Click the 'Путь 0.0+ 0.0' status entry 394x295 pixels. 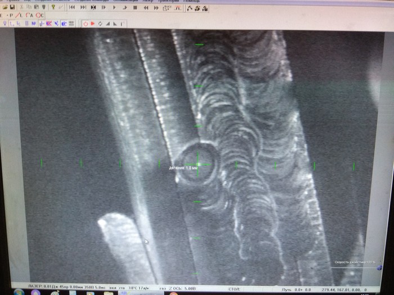(297, 290)
